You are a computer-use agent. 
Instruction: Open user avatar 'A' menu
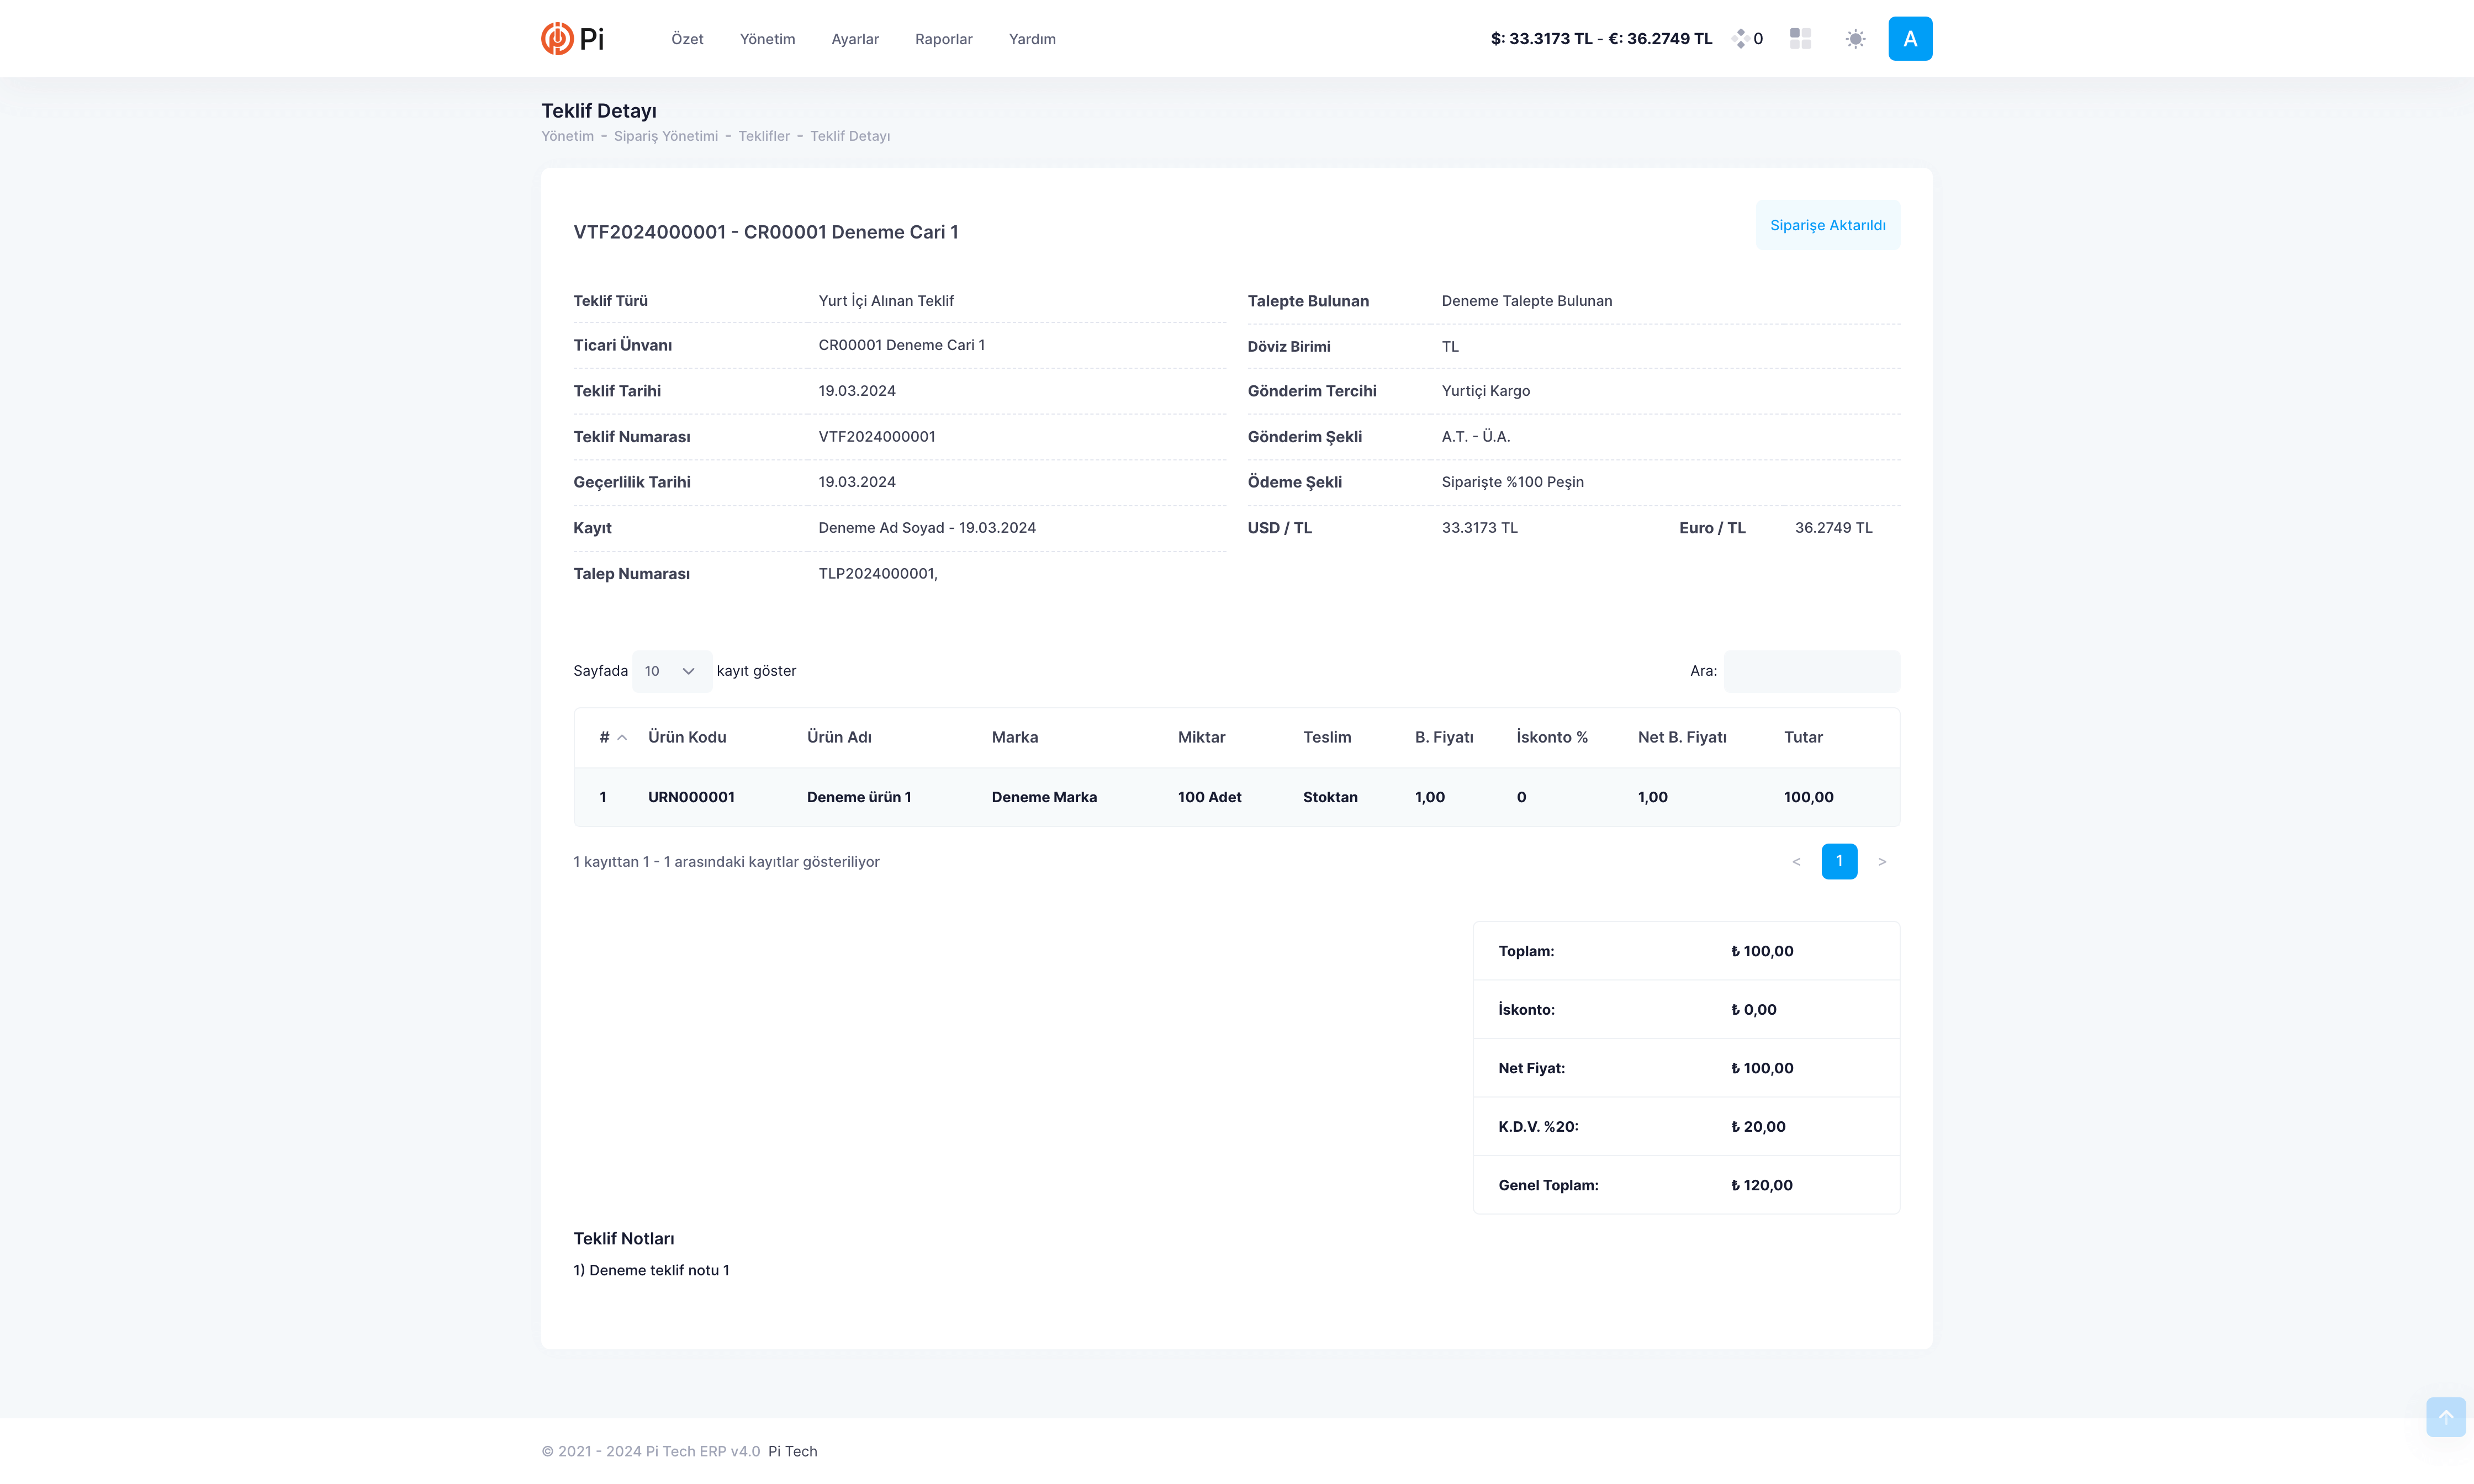[x=1909, y=39]
